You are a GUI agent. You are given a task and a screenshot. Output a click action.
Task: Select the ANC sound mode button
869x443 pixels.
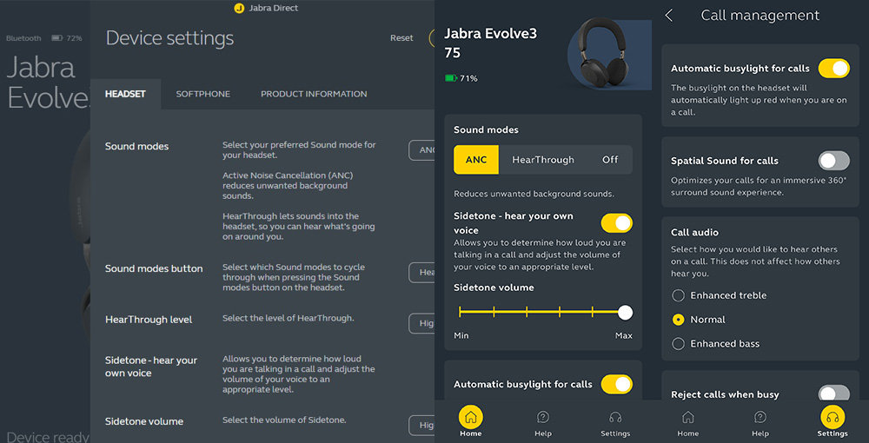[476, 160]
